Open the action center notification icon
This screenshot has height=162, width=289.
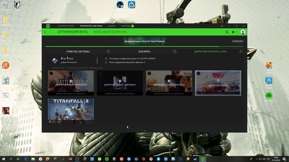[x=284, y=159]
